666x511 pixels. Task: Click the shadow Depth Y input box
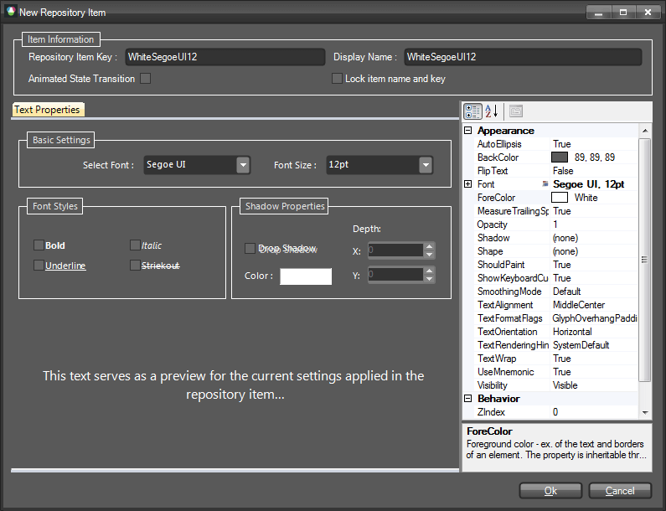pos(396,275)
